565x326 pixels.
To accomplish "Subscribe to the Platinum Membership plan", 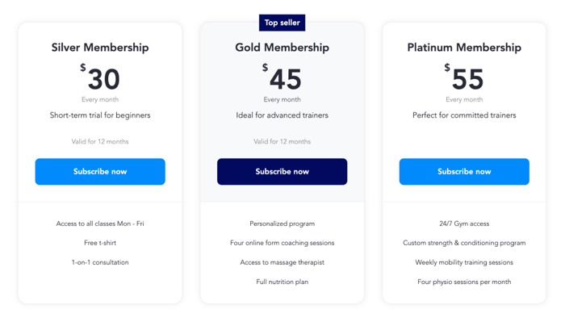I will tap(464, 171).
